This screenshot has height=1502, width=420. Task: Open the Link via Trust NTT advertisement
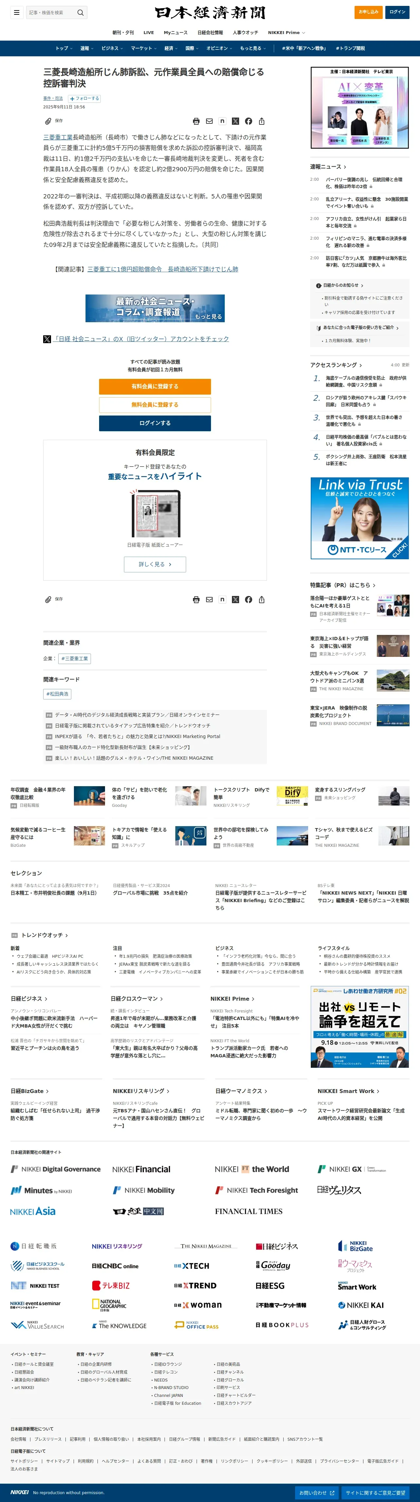pyautogui.click(x=359, y=518)
